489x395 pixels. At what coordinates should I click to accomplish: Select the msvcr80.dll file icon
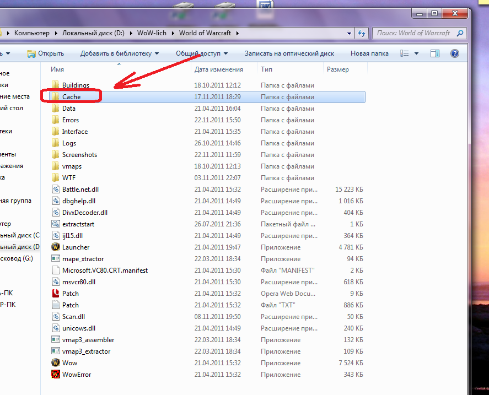[56, 282]
